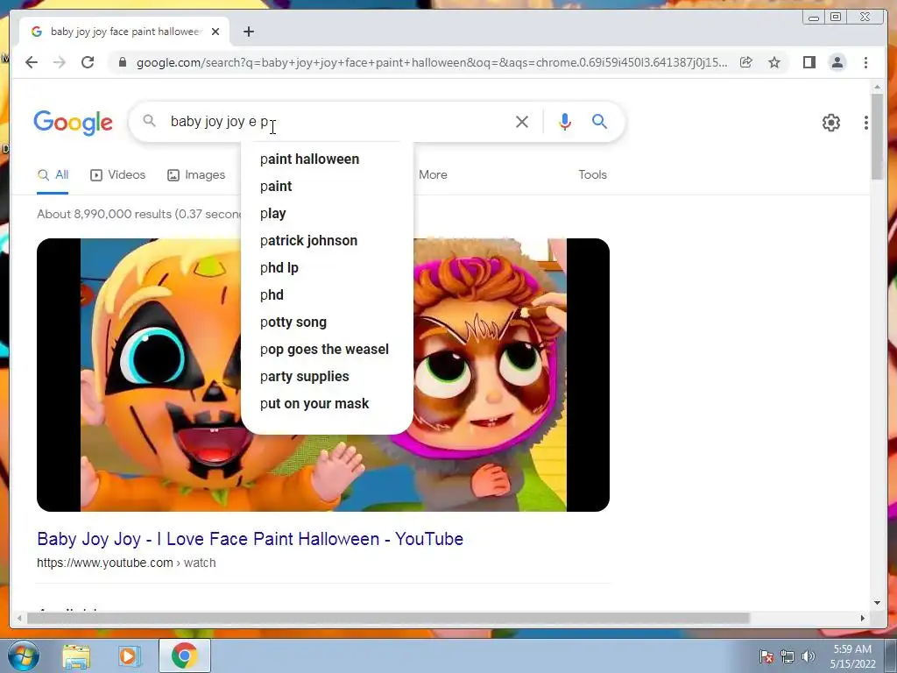
Task: Open 'I Love Face Paint Halloween' YouTube link
Action: (250, 539)
